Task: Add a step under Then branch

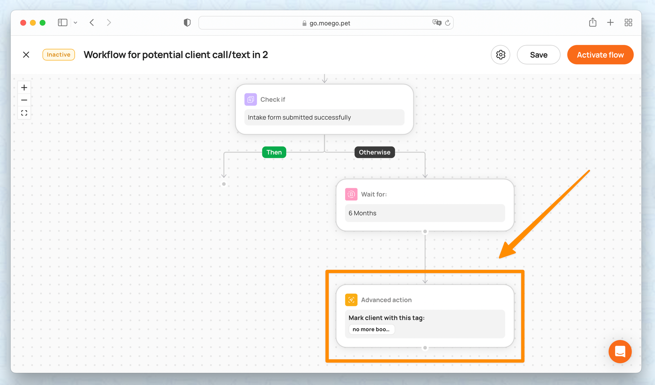Action: tap(224, 184)
